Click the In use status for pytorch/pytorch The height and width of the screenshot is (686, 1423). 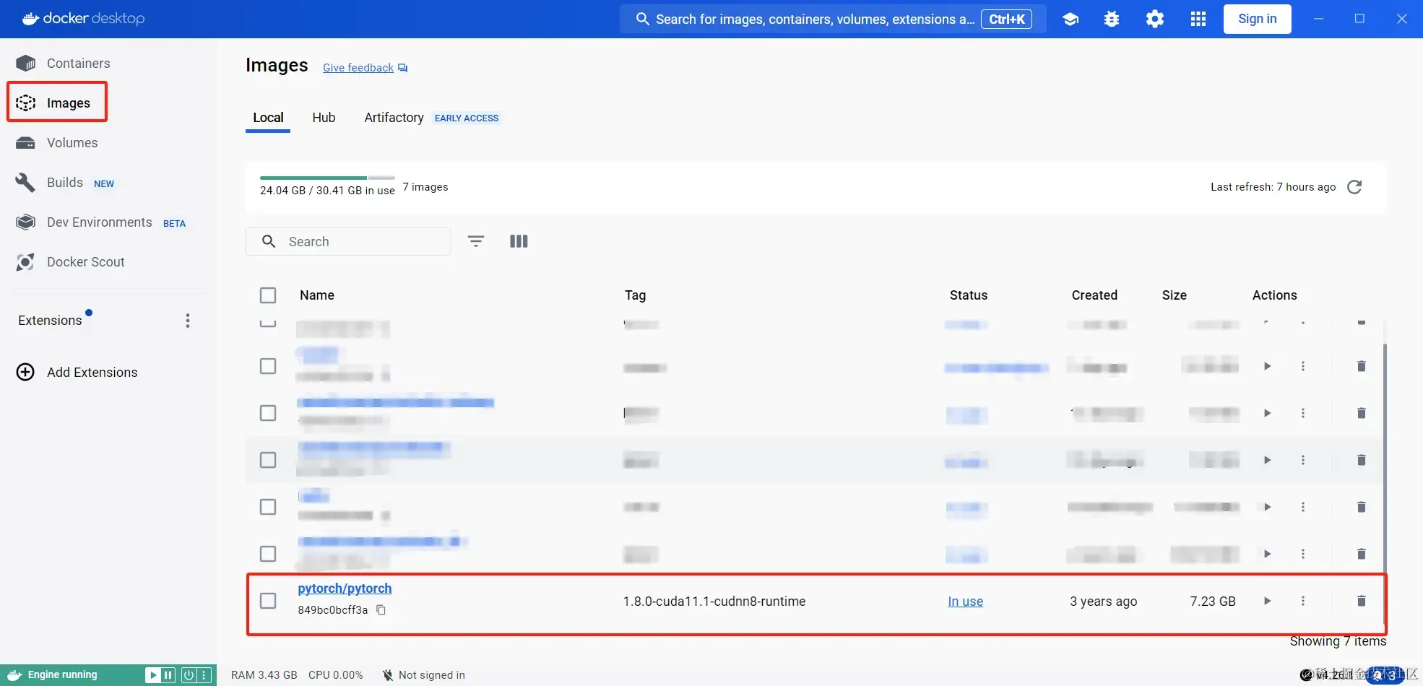click(x=965, y=602)
